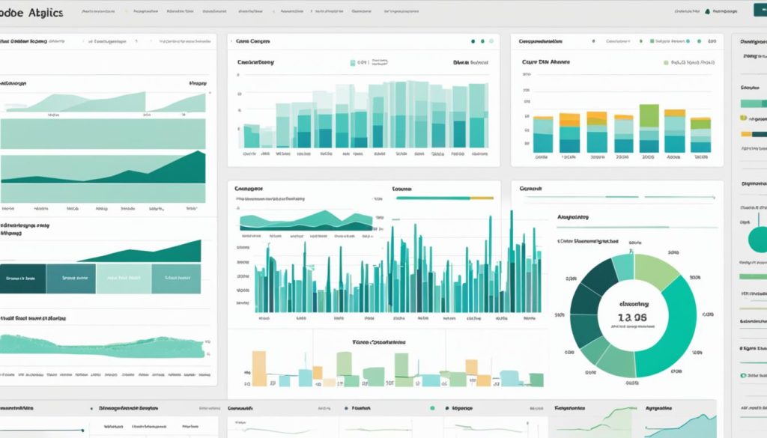
Task: Open the user profile icon in header
Action: pyautogui.click(x=707, y=11)
